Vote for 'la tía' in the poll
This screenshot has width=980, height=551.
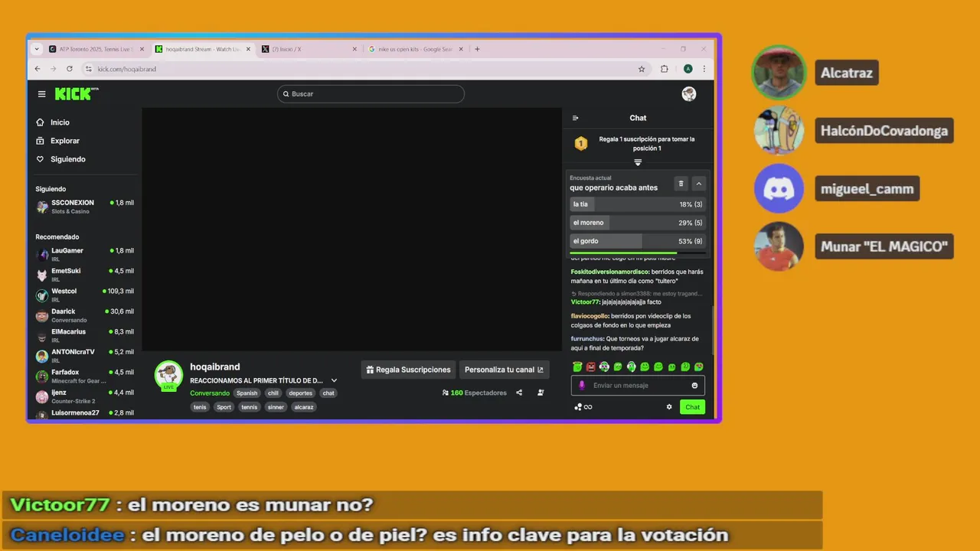pyautogui.click(x=637, y=204)
